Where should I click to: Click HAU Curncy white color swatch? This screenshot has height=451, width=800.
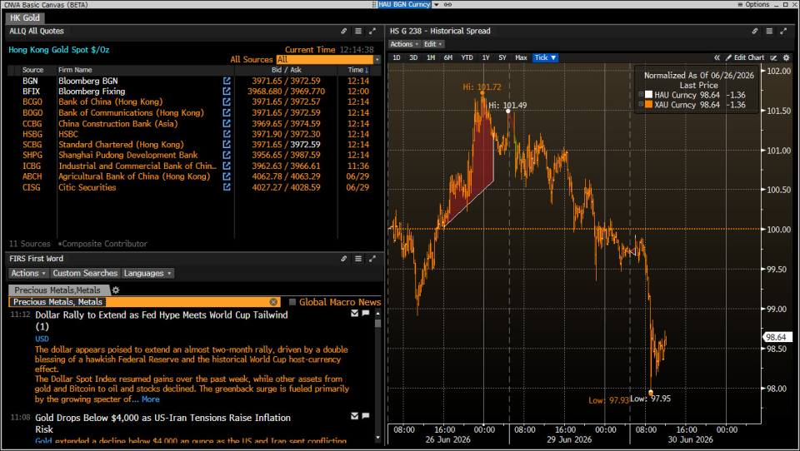tap(648, 95)
